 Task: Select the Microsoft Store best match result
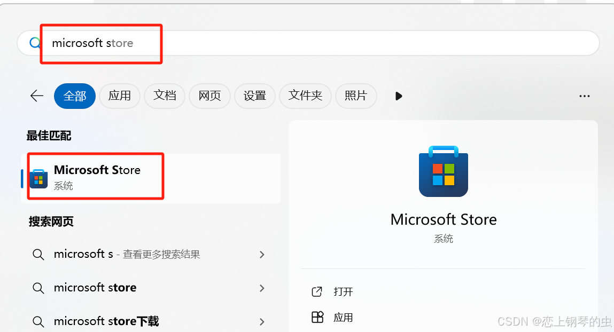pos(96,176)
